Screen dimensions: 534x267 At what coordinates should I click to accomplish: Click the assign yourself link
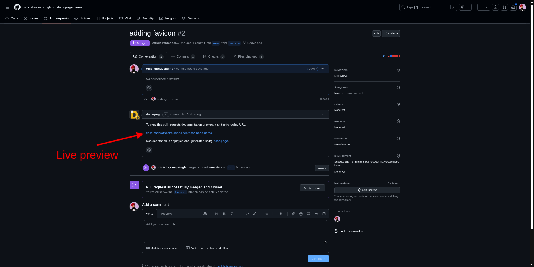[x=354, y=93]
